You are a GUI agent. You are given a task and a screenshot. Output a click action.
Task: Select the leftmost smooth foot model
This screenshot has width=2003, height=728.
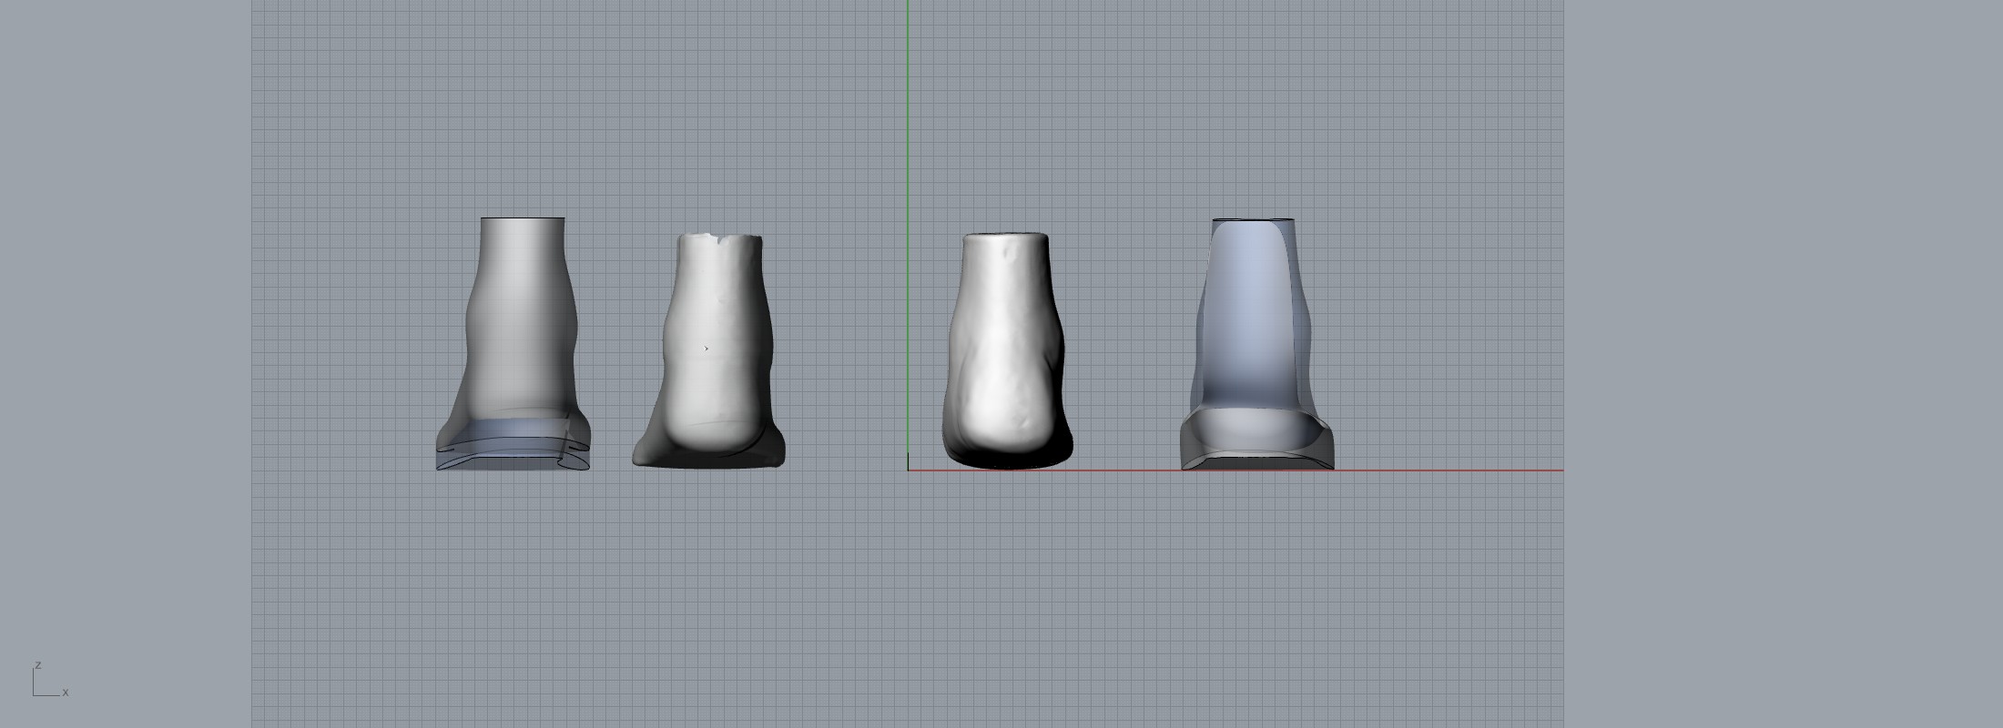pos(521,328)
